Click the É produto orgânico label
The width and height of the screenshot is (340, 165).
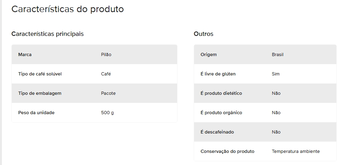click(221, 113)
